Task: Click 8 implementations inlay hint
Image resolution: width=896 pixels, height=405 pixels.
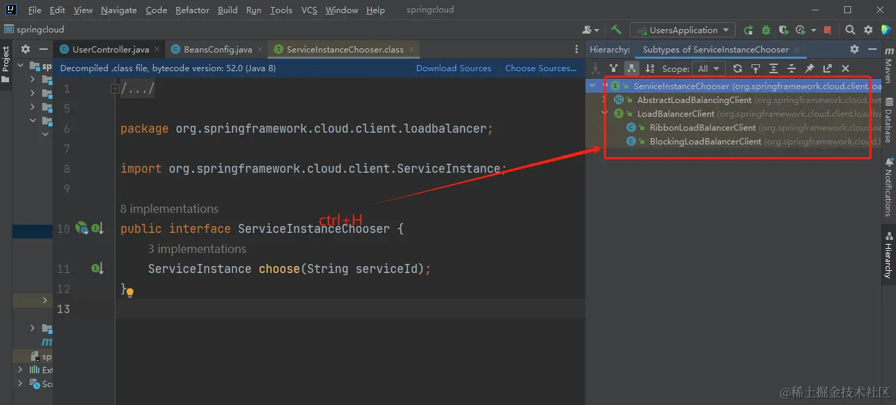Action: 169,209
